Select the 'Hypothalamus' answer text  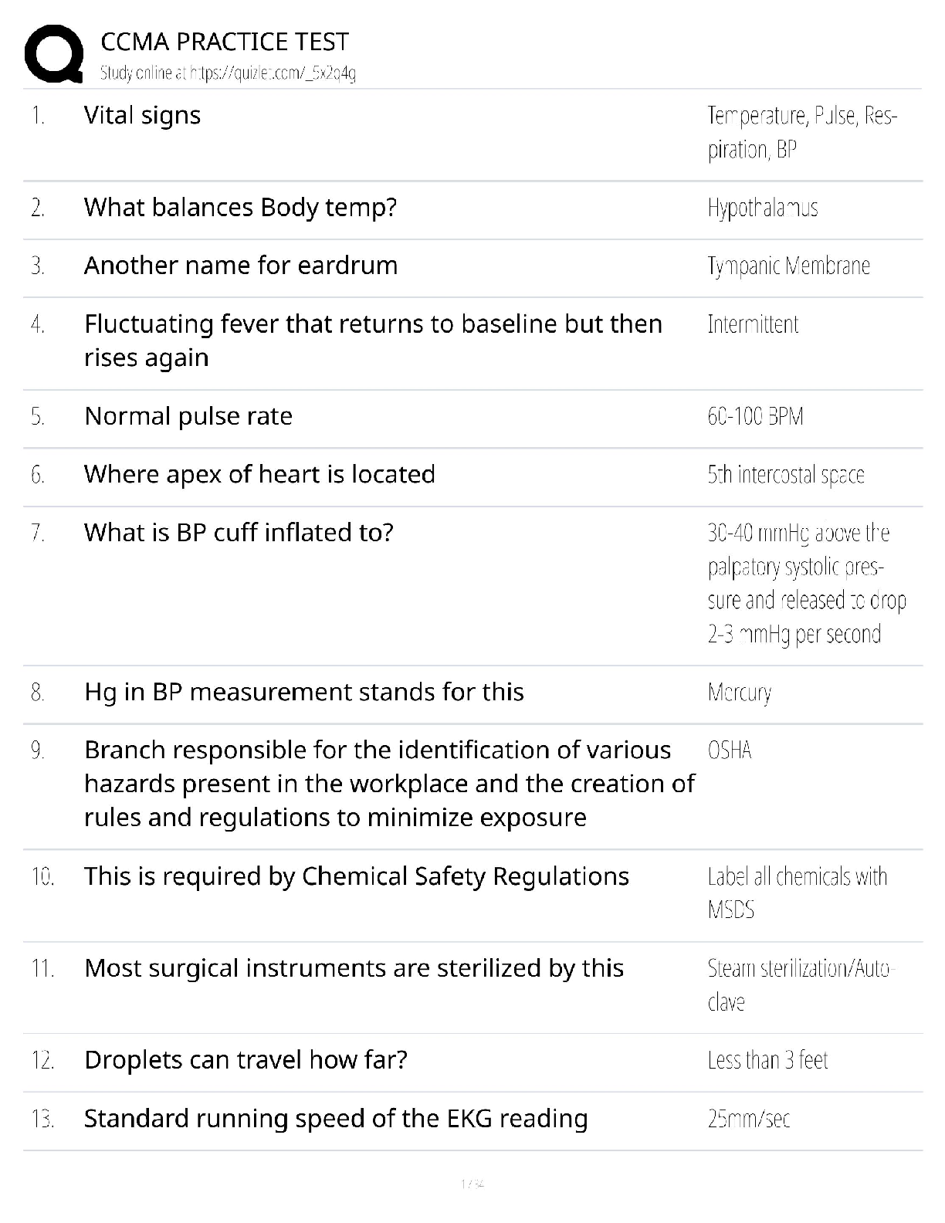point(762,208)
